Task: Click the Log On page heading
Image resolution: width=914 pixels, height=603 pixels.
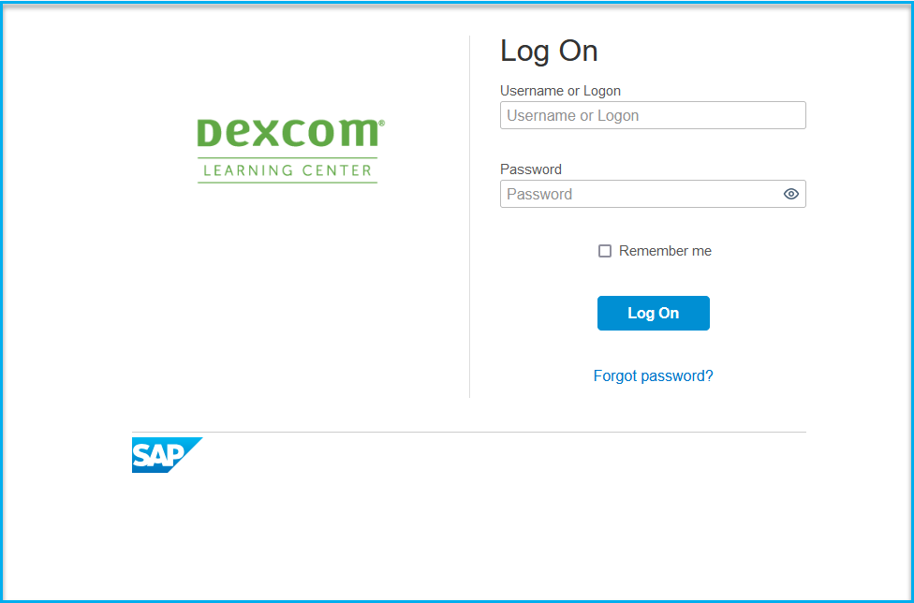Action: point(549,51)
